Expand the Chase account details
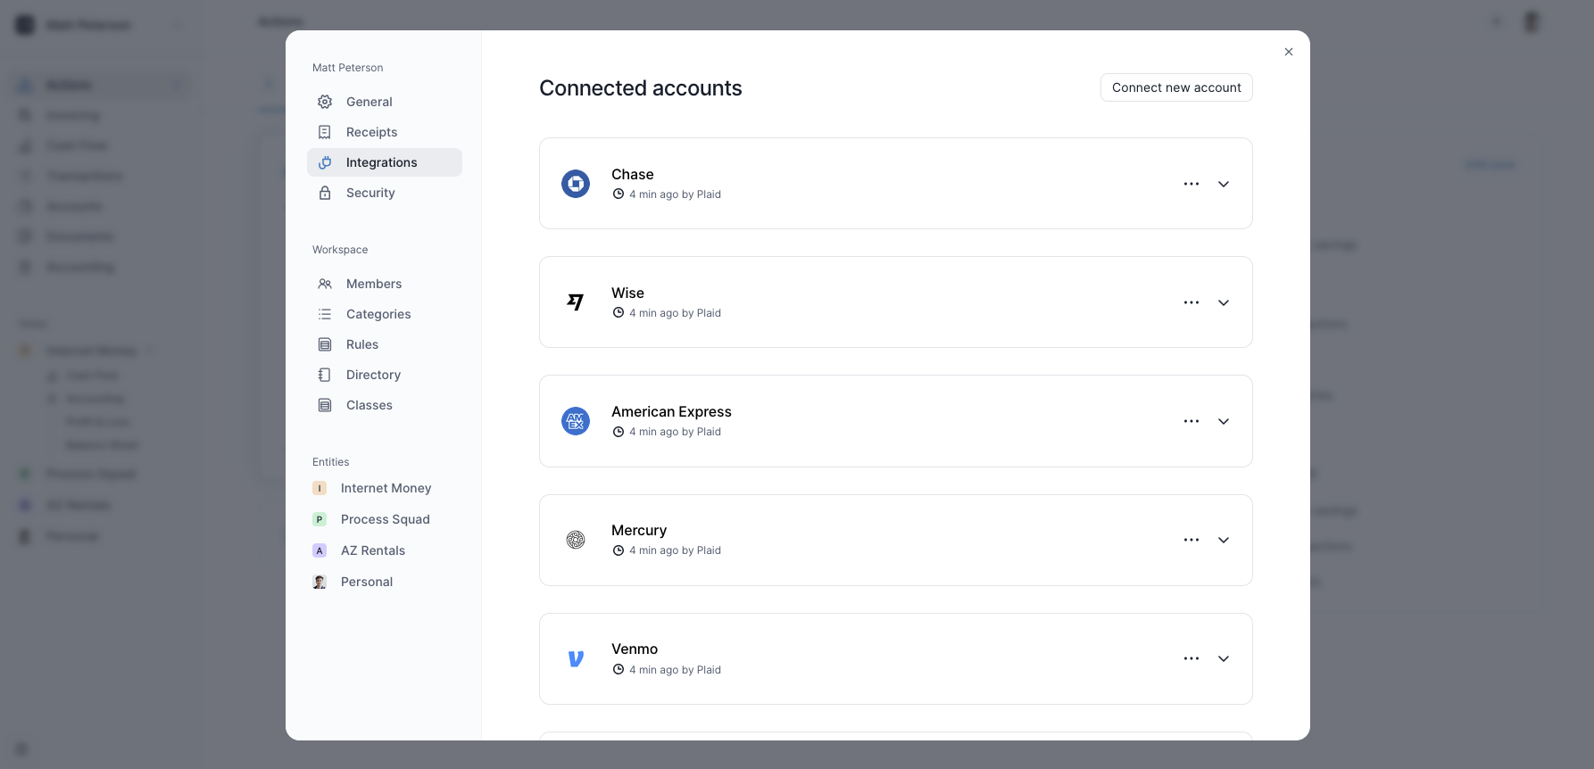1594x769 pixels. [1224, 184]
